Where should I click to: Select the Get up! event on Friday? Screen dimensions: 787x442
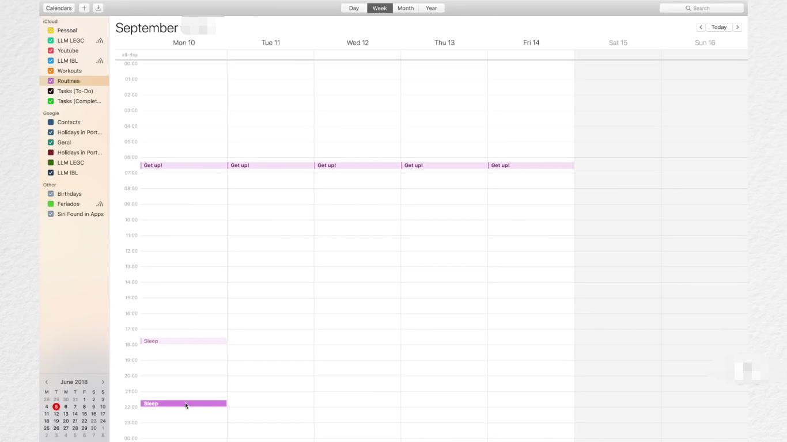pos(531,165)
